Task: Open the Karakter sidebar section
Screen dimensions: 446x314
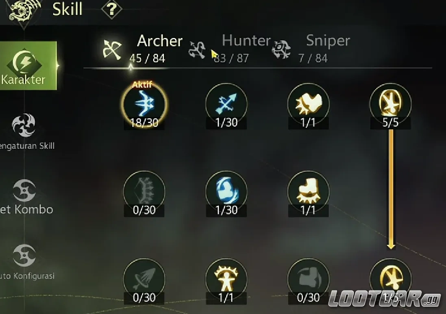Action: pos(28,66)
